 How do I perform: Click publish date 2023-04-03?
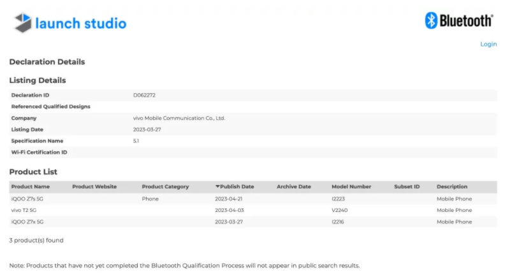230,210
